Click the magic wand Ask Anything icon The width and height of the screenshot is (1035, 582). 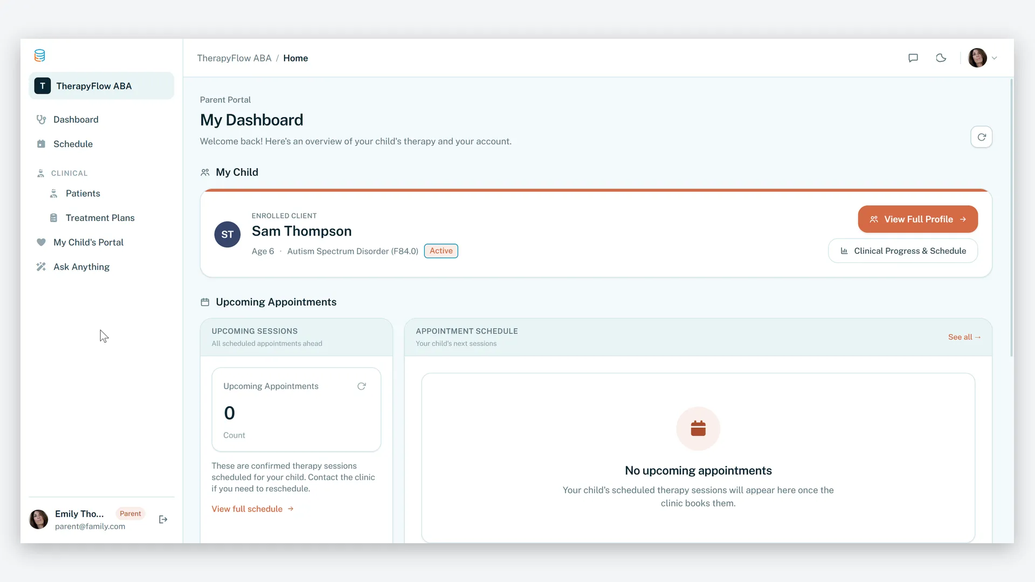41,267
